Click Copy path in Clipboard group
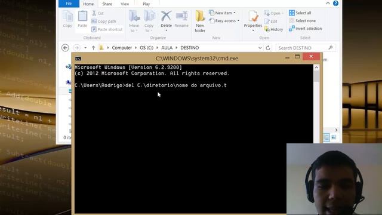Image resolution: width=382 pixels, height=215 pixels. [x=103, y=21]
